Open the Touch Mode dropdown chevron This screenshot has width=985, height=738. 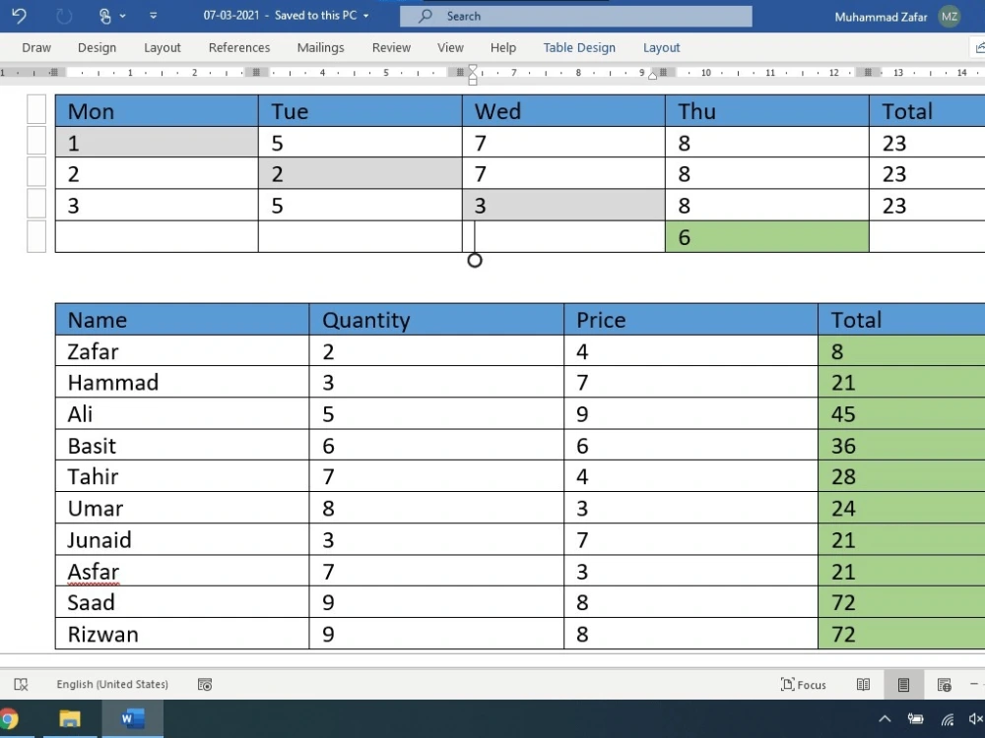pyautogui.click(x=122, y=15)
